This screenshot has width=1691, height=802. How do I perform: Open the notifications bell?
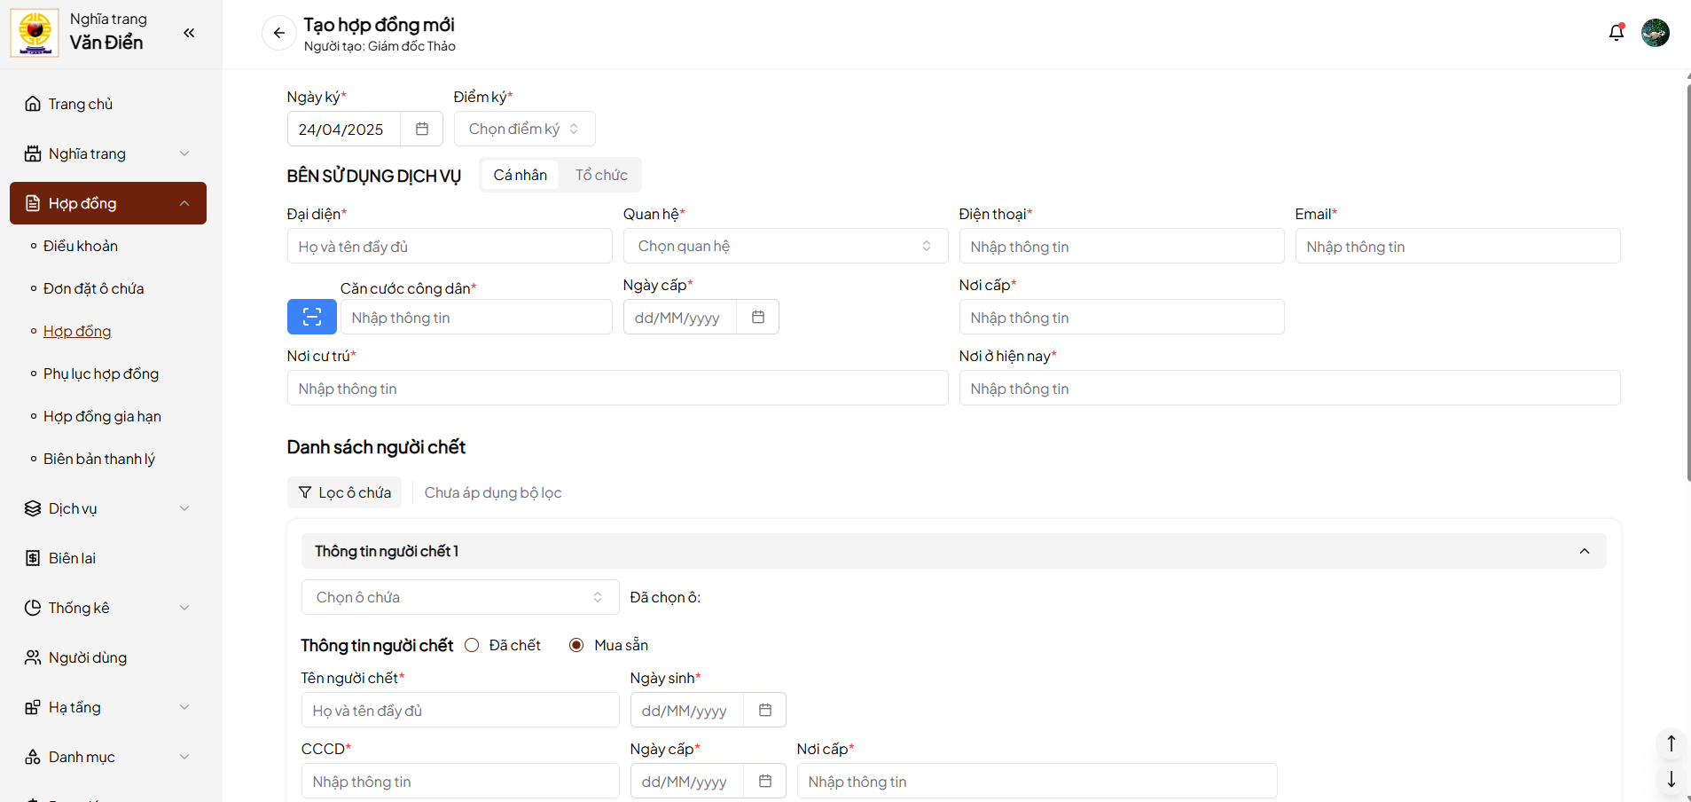(1616, 33)
